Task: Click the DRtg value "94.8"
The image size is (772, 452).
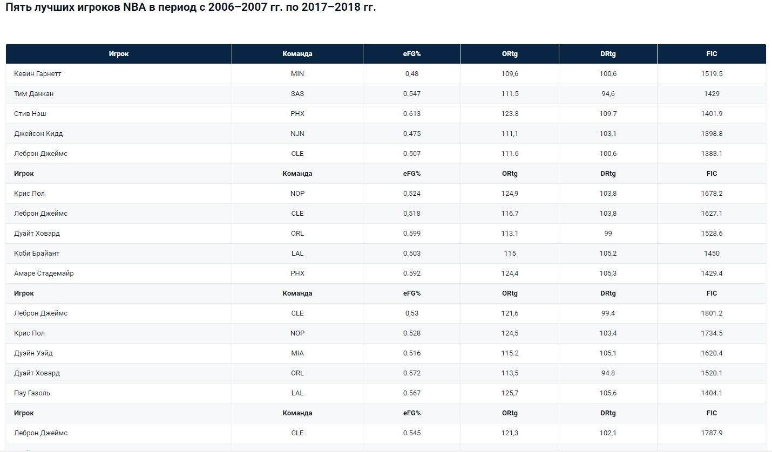Action: coord(608,373)
